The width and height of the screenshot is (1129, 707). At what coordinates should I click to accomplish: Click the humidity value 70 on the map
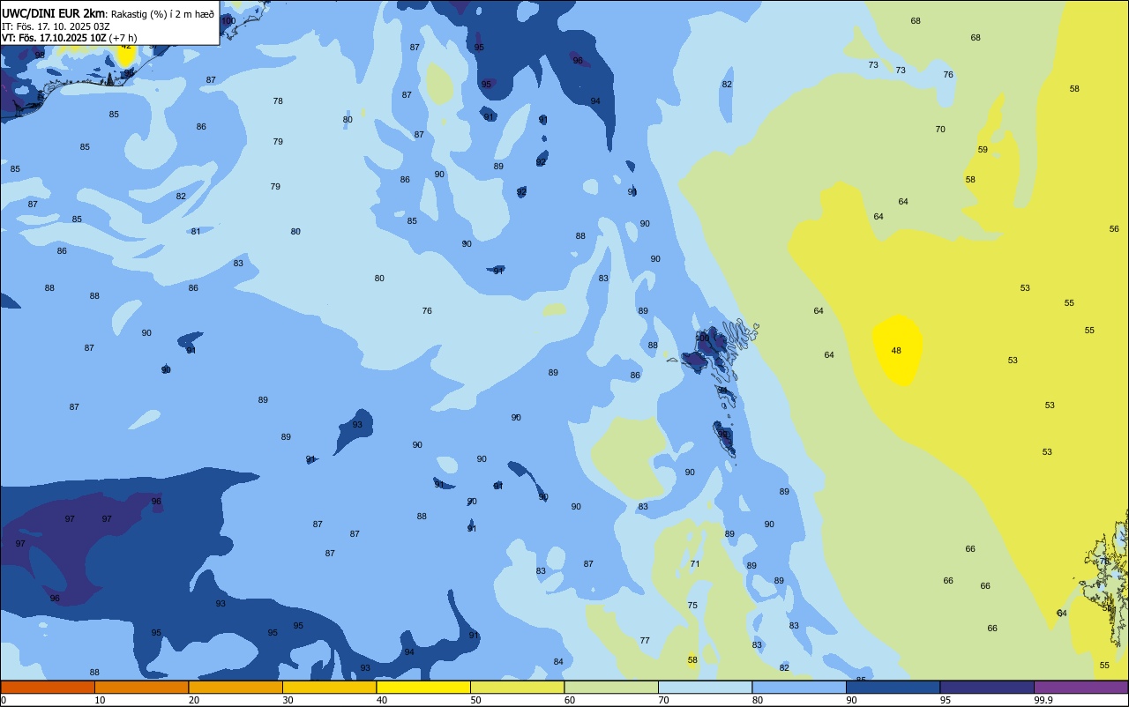[x=940, y=129]
